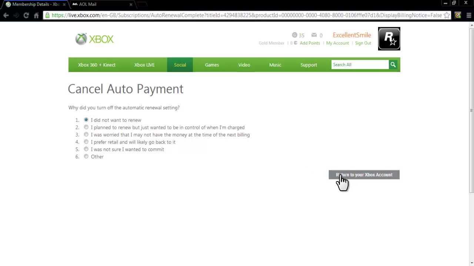
Task: Click the 'Why did you turn off' question text
Action: click(124, 108)
